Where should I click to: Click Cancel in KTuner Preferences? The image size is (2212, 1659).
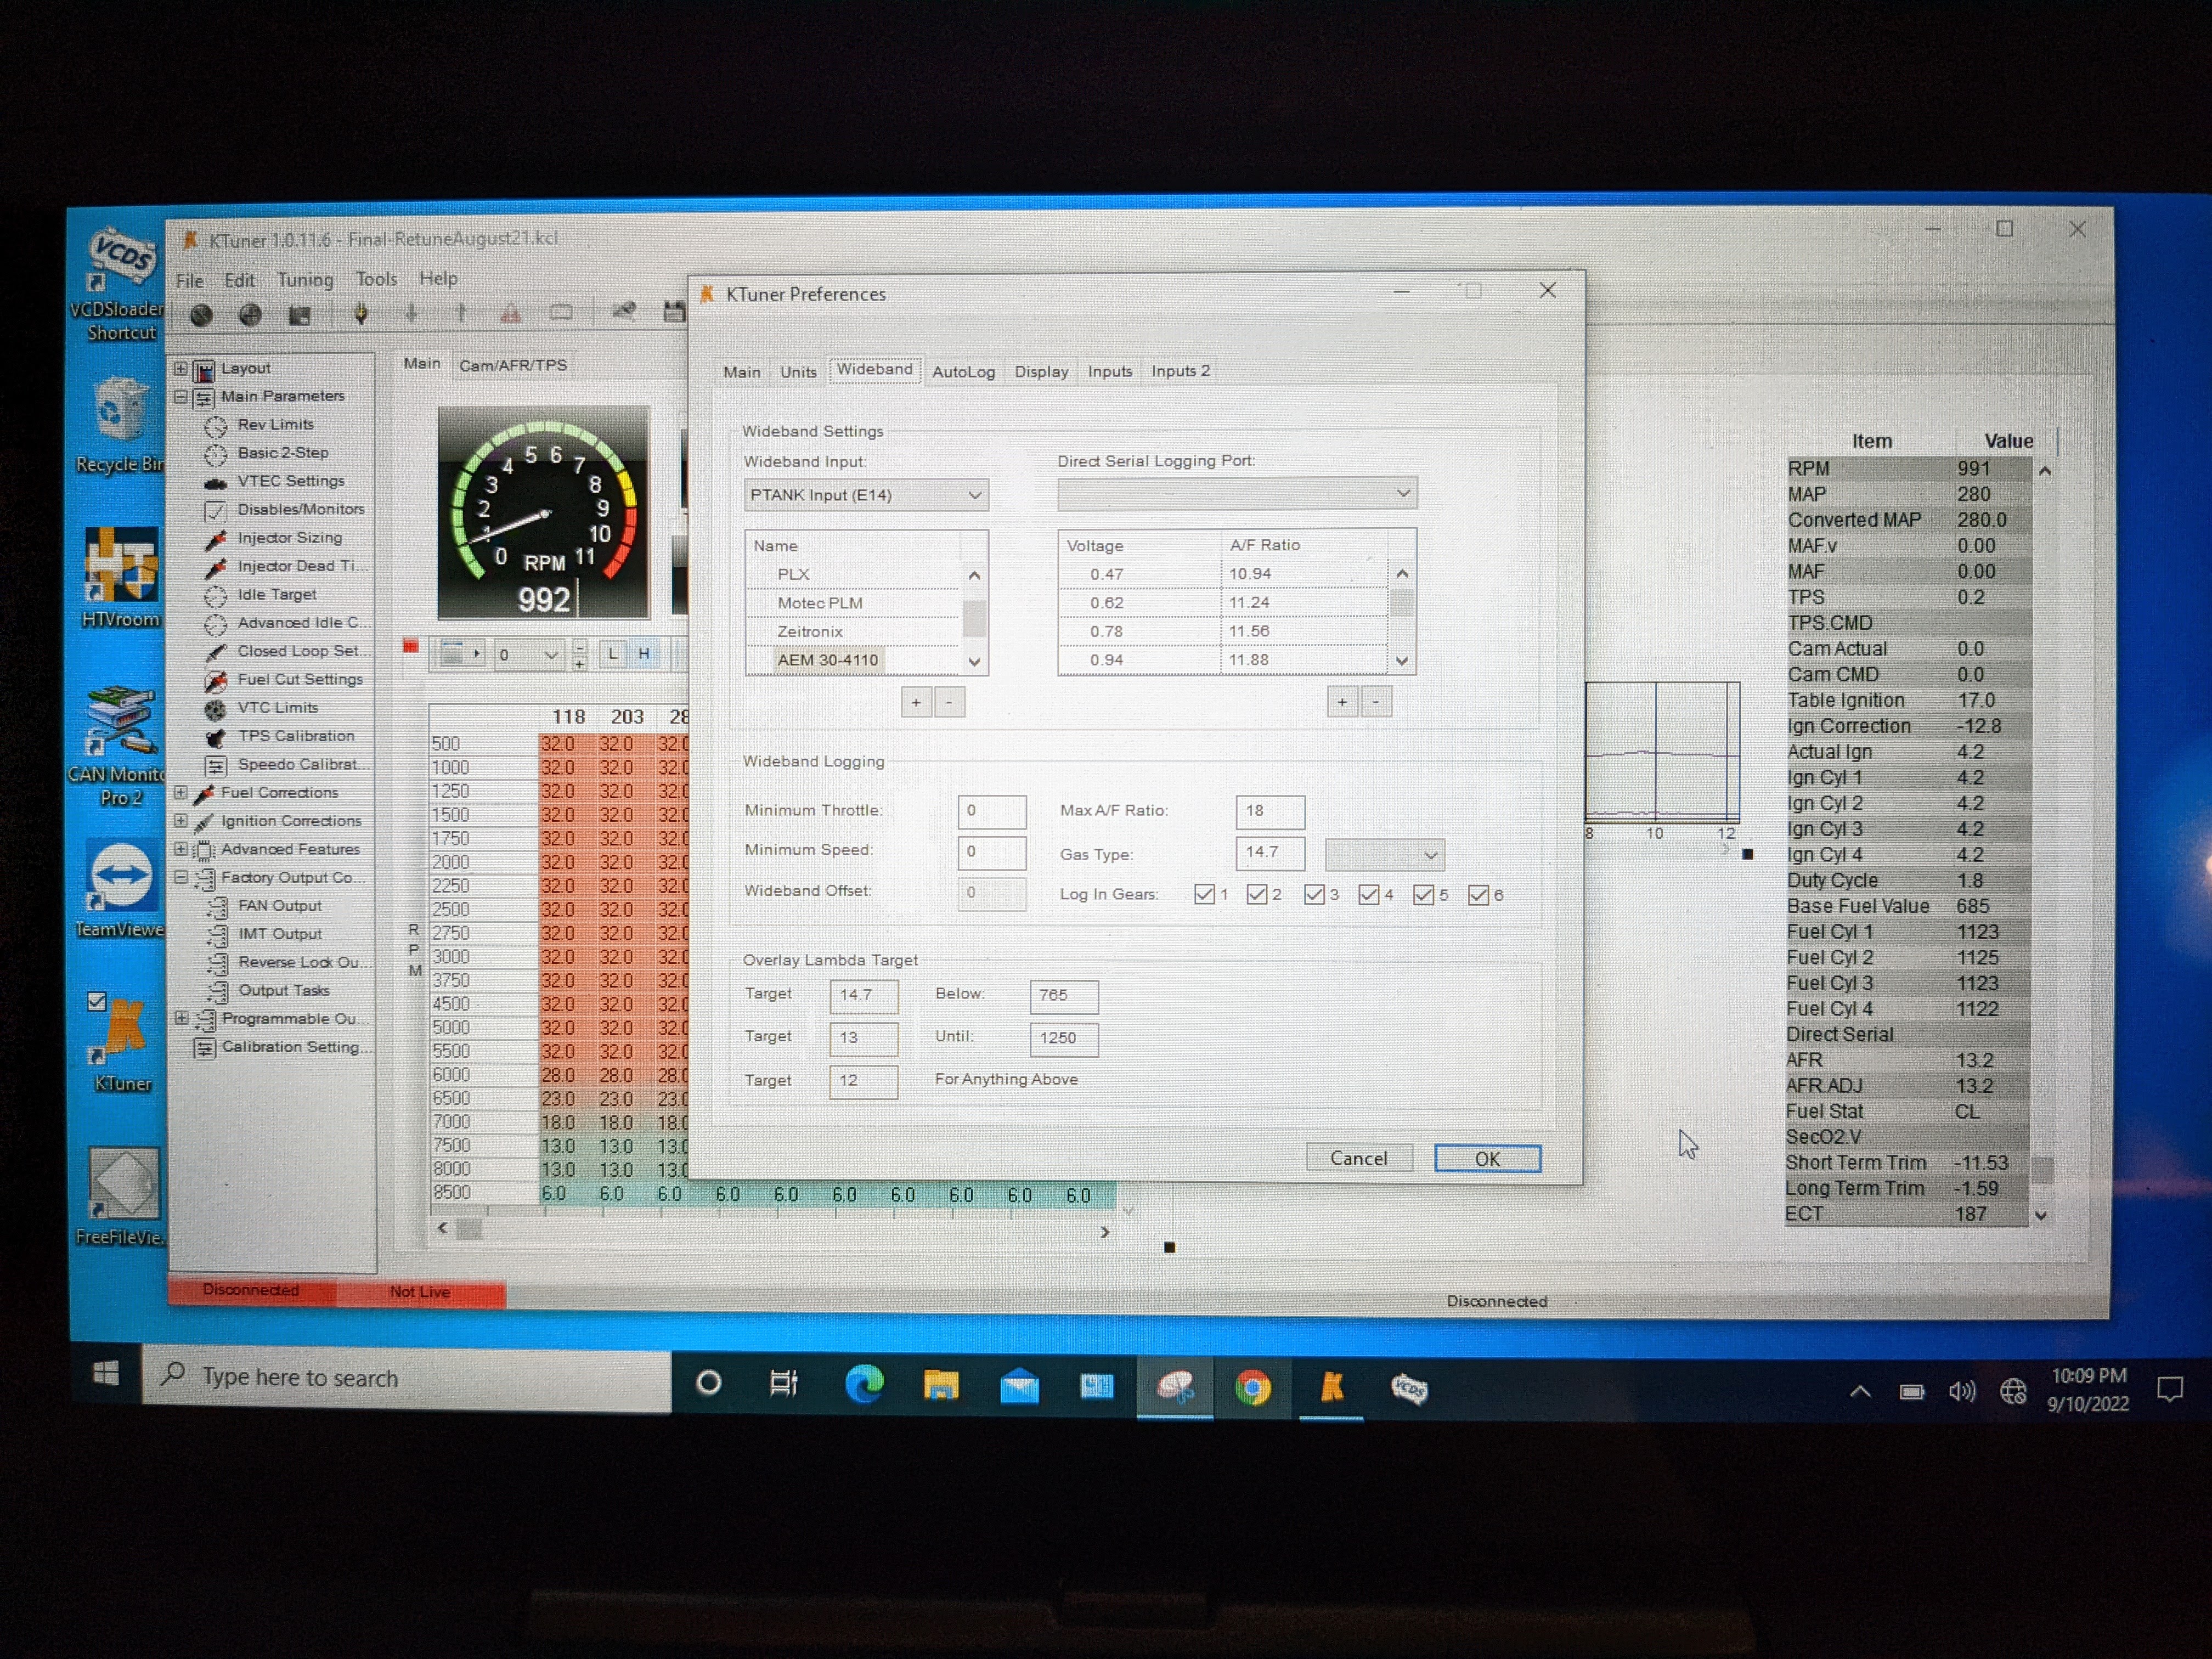[x=1359, y=1158]
